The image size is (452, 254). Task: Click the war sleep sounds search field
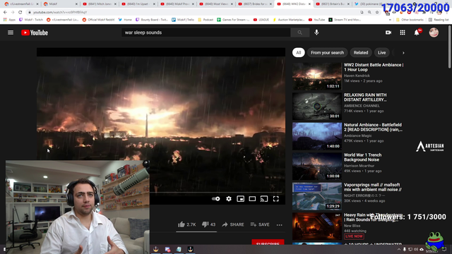point(206,32)
